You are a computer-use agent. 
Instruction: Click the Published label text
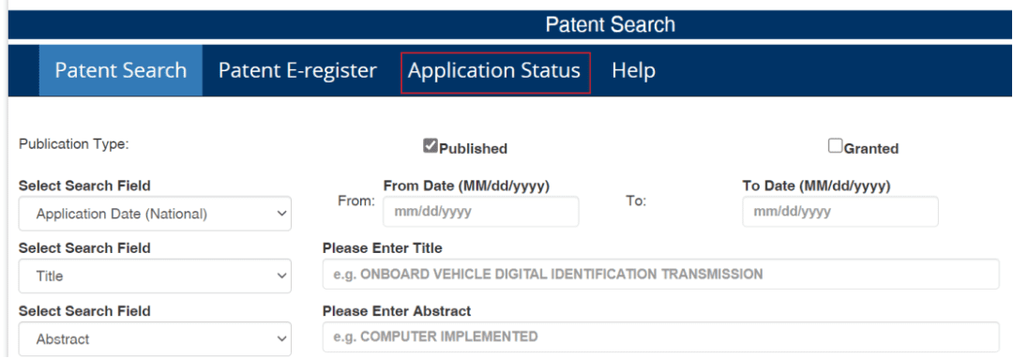[473, 149]
